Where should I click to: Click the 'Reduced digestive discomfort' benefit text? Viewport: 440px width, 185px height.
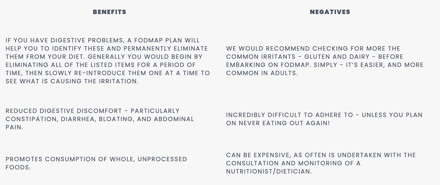(x=100, y=119)
